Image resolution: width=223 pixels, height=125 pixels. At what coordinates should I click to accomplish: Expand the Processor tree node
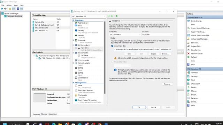point(74,40)
